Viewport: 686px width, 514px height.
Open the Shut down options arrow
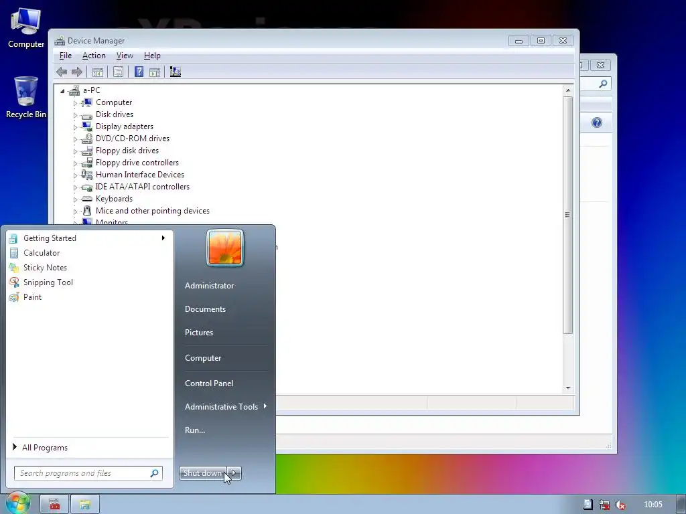coord(234,473)
